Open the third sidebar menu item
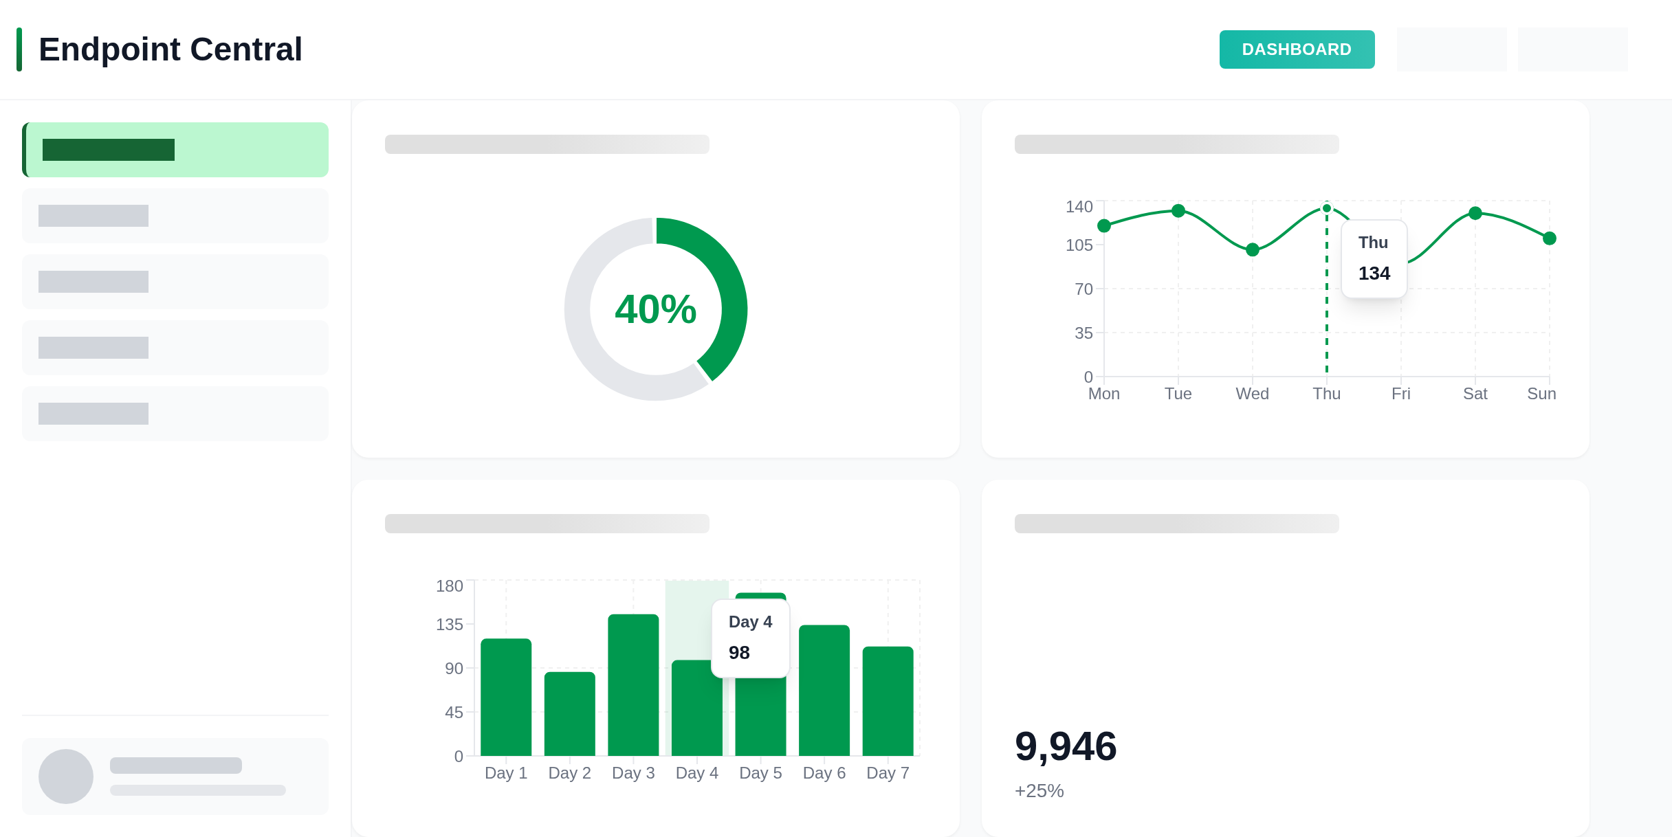Image resolution: width=1672 pixels, height=837 pixels. pyautogui.click(x=176, y=282)
